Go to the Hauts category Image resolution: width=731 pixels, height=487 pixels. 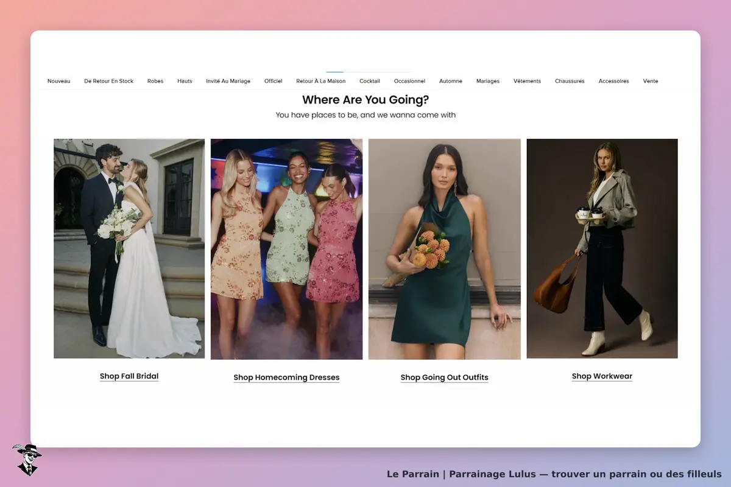185,81
